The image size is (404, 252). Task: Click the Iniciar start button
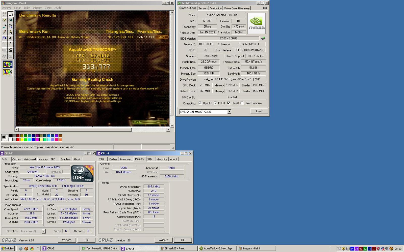coord(7,248)
